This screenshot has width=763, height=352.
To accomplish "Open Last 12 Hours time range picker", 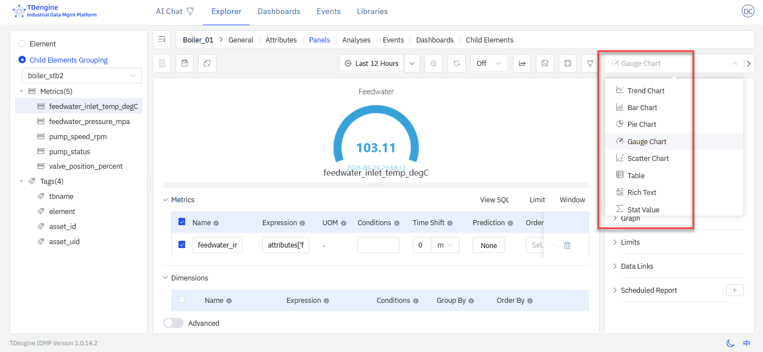I will 371,64.
